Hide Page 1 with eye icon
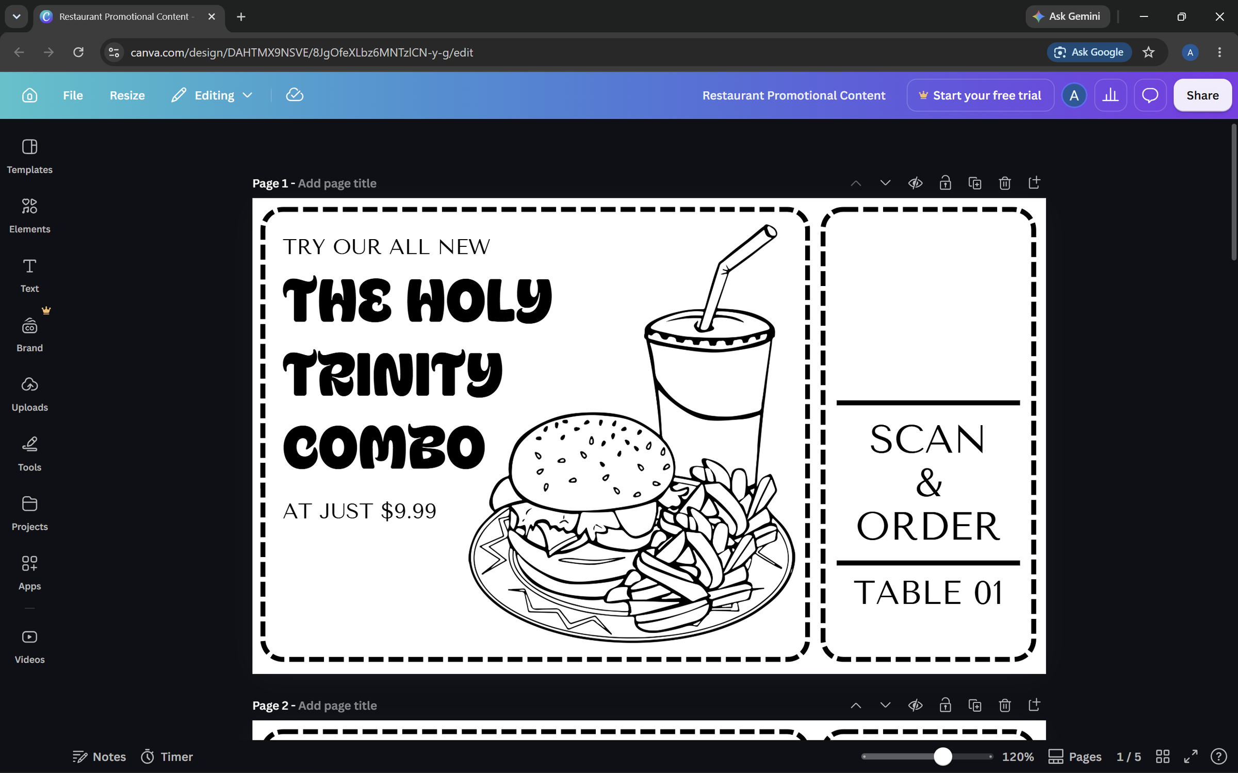The height and width of the screenshot is (773, 1238). pos(915,183)
